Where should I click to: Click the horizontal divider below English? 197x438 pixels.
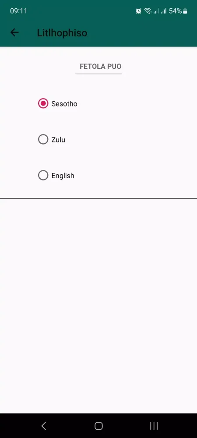(x=98, y=198)
